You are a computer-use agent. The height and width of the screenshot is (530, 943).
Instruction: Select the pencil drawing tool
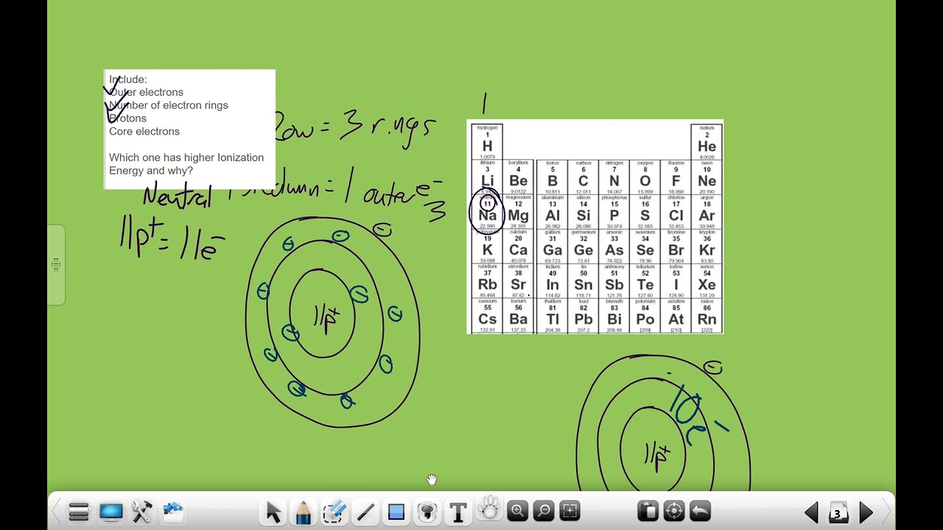tap(304, 512)
